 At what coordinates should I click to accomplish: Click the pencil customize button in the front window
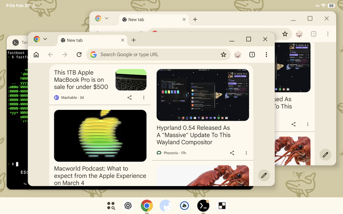(263, 175)
